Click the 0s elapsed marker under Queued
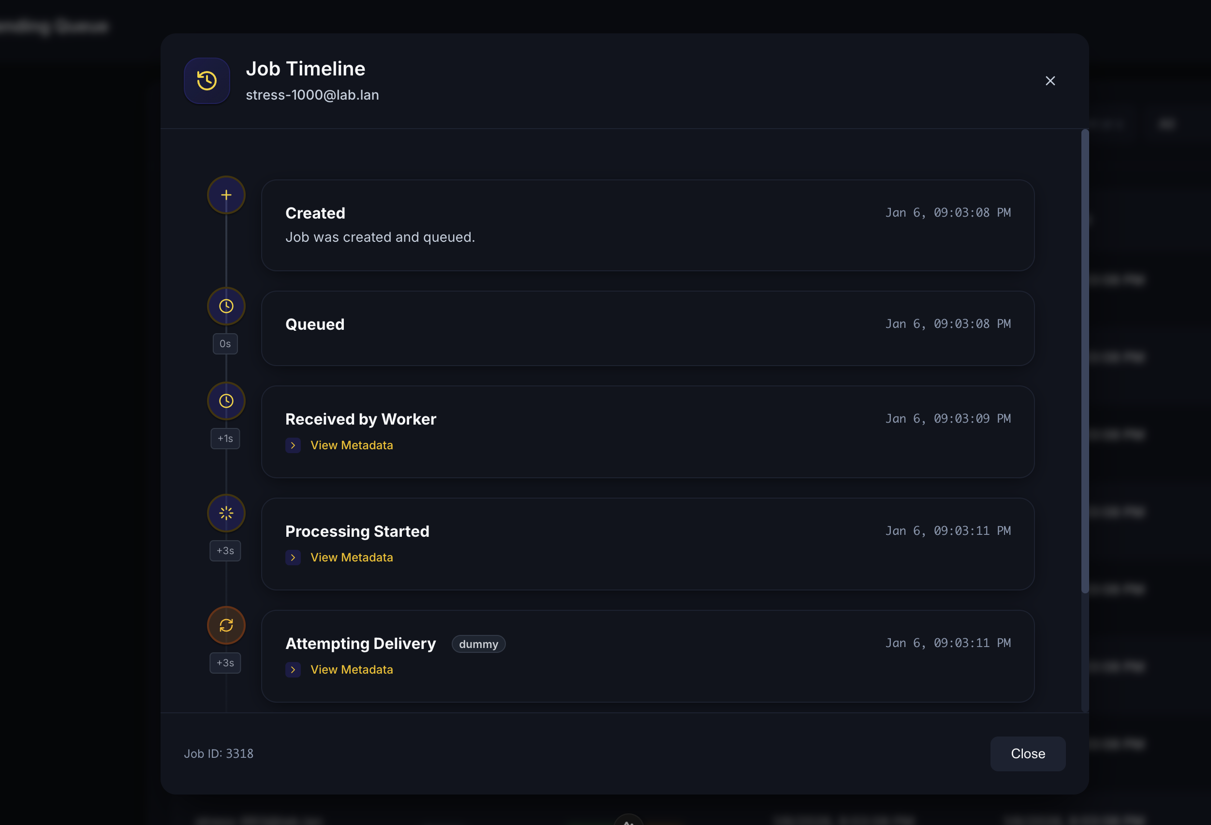The height and width of the screenshot is (825, 1211). coord(225,343)
